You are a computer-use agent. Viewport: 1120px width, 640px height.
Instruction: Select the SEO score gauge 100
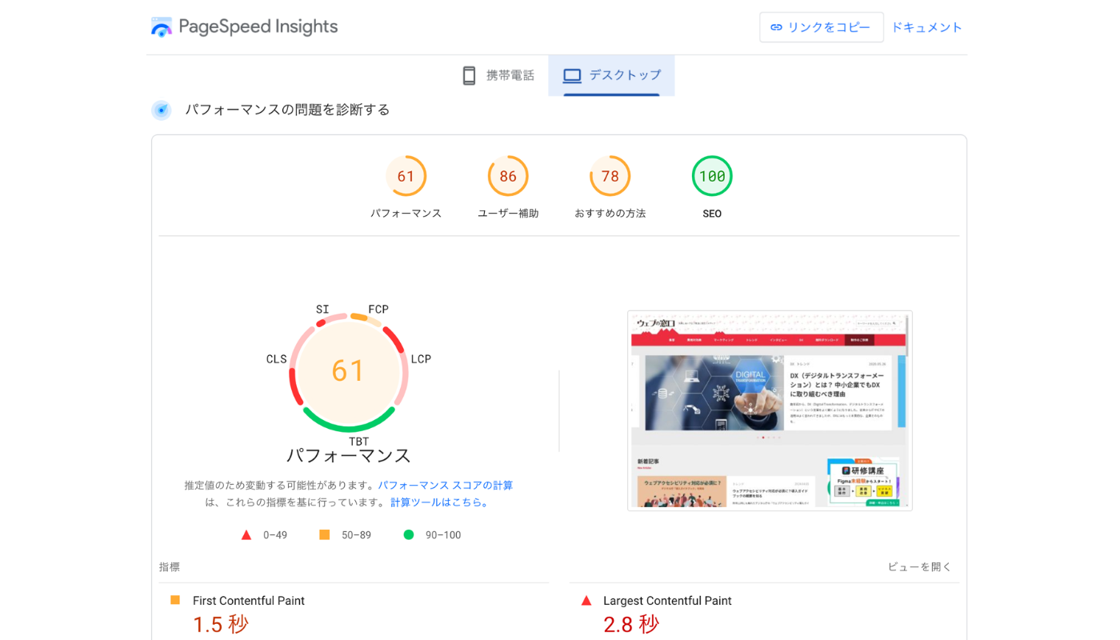tap(712, 177)
